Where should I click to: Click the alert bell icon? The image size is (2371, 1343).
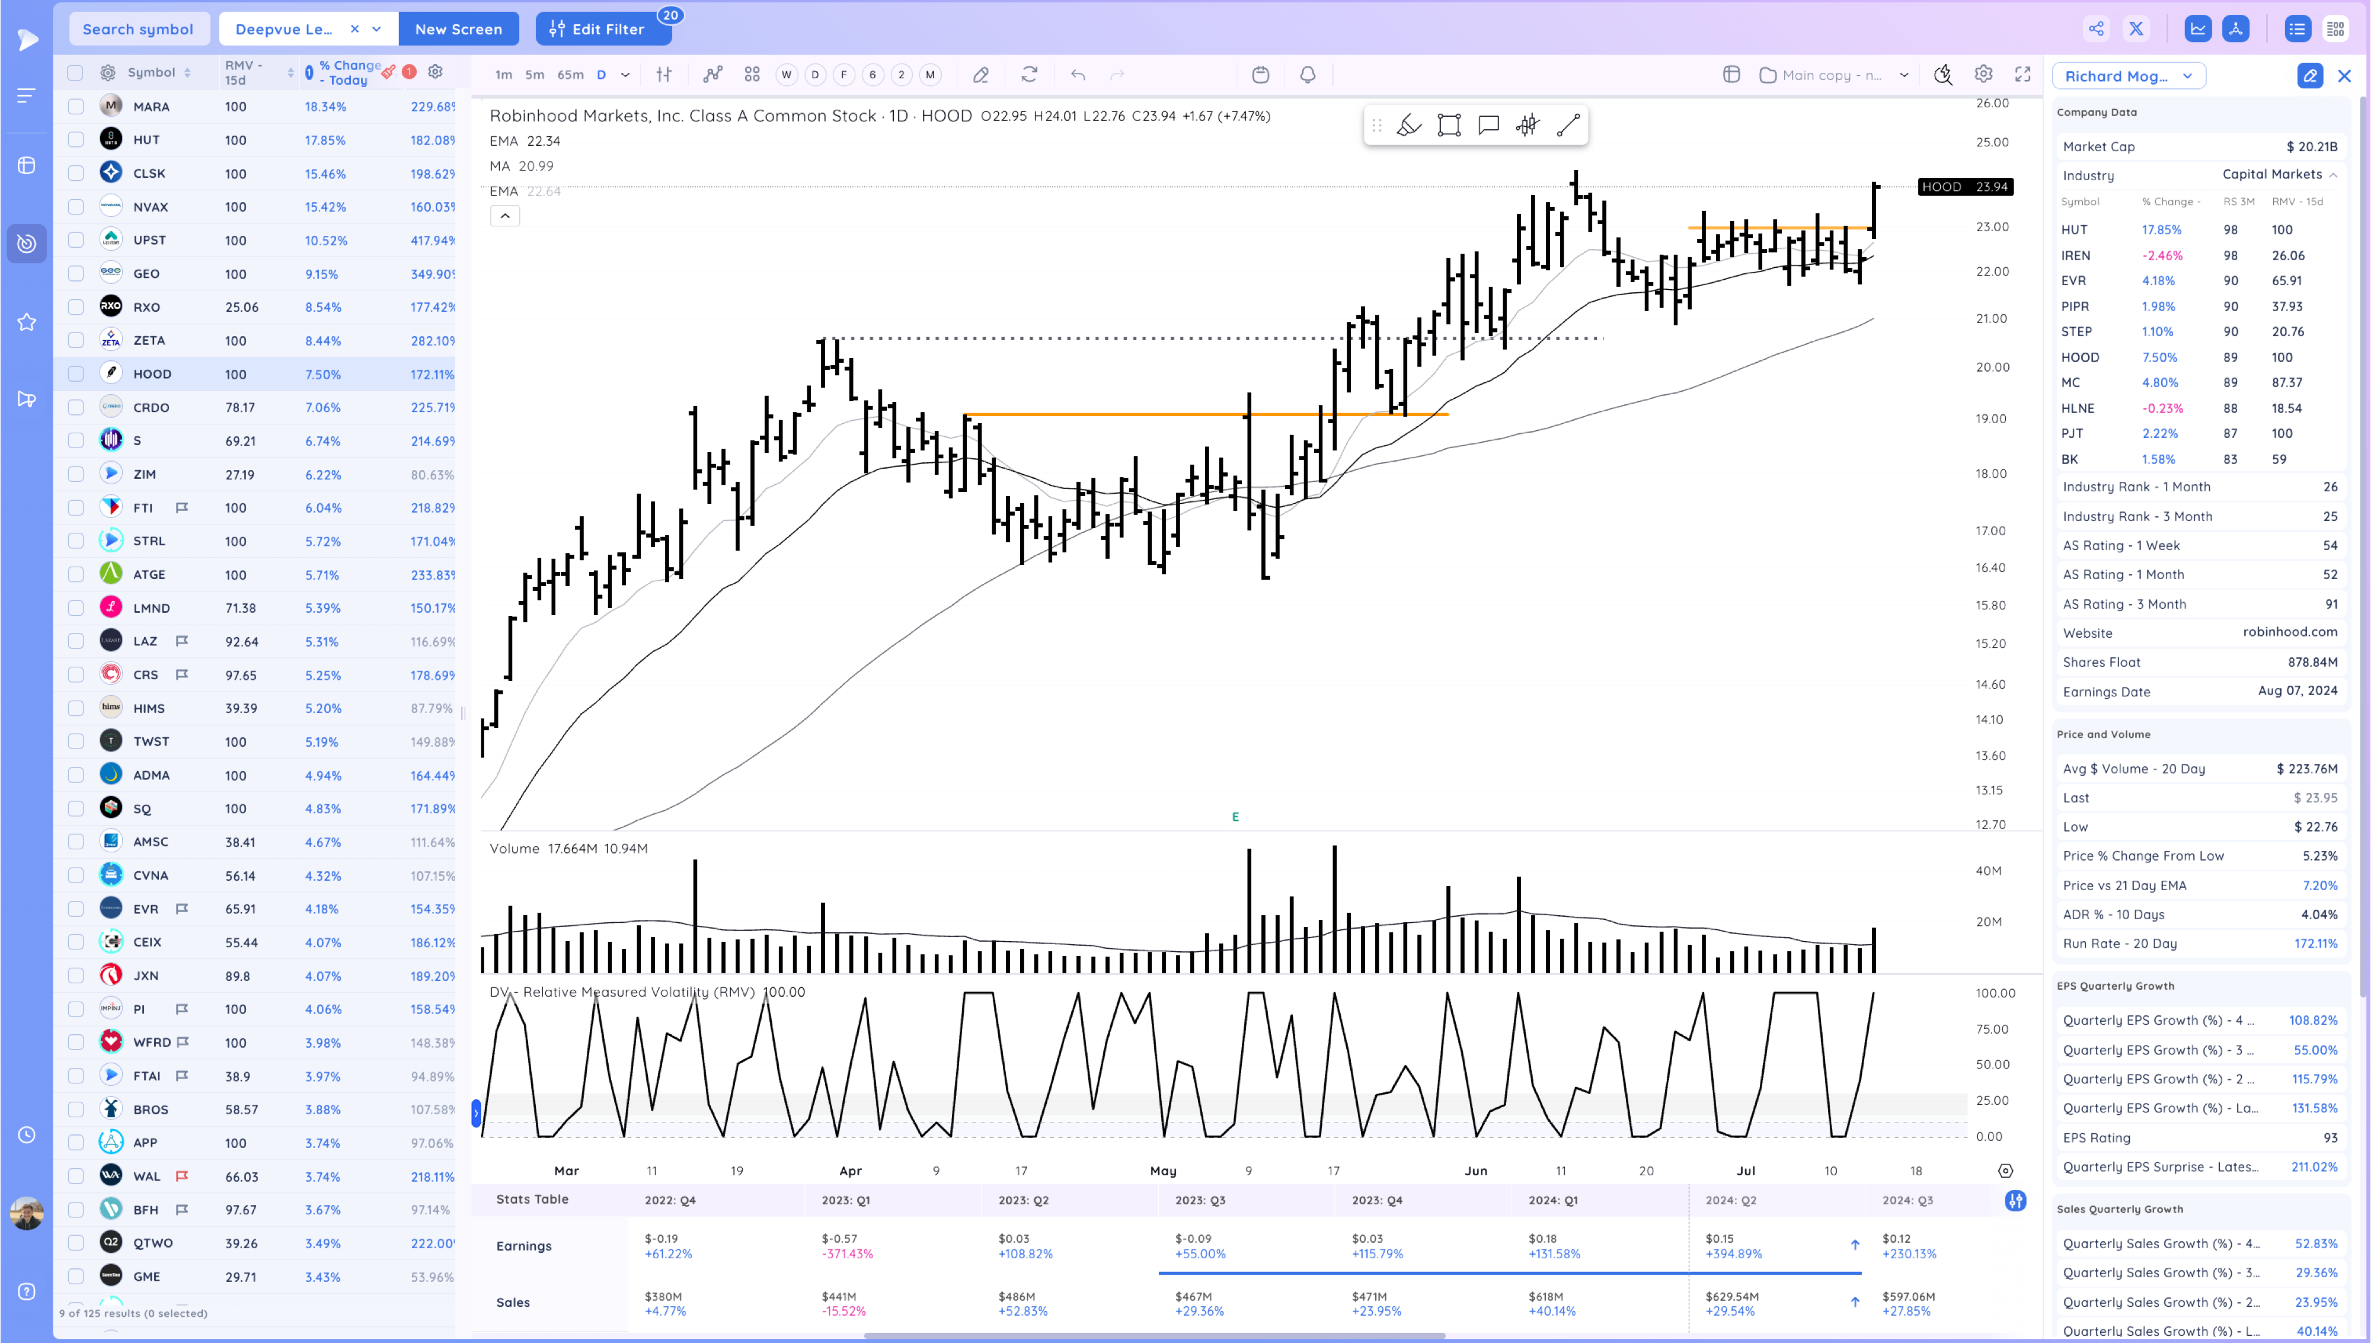pos(1307,75)
